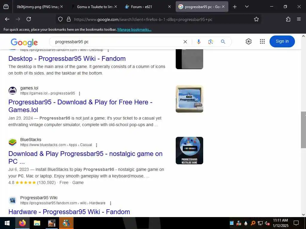This screenshot has width=306, height=229.
Task: Close the Gomu o Tsukete tab
Action: click(116, 7)
